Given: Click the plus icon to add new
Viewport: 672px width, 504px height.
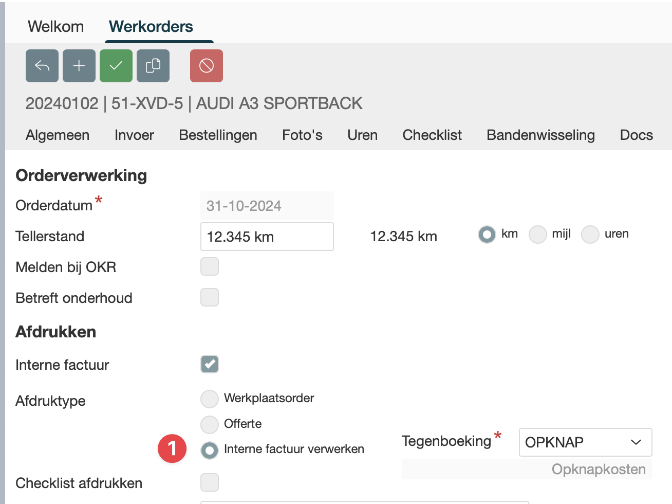Looking at the screenshot, I should (79, 66).
